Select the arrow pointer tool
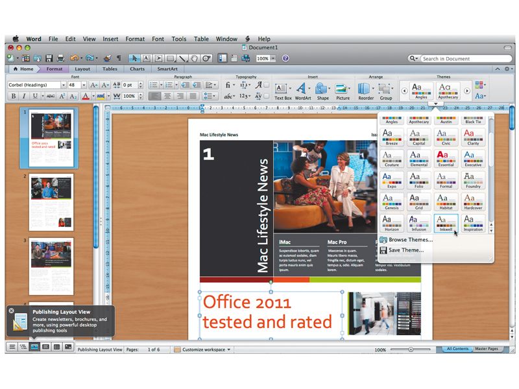Viewport: 519px width, 389px height. (x=134, y=58)
